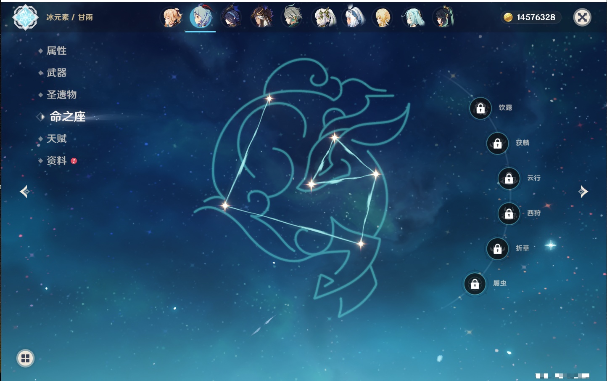The height and width of the screenshot is (381, 607).
Task: Pick the white-haired portrait with blue headband
Action: coord(353,17)
